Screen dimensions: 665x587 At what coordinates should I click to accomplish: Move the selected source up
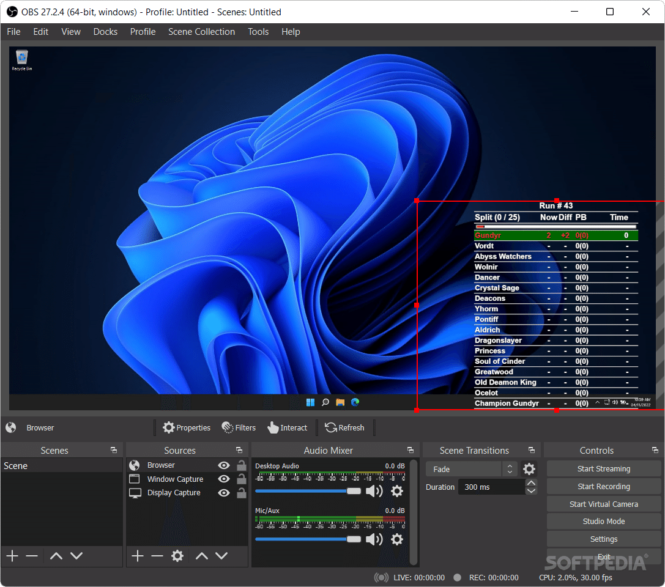[201, 556]
